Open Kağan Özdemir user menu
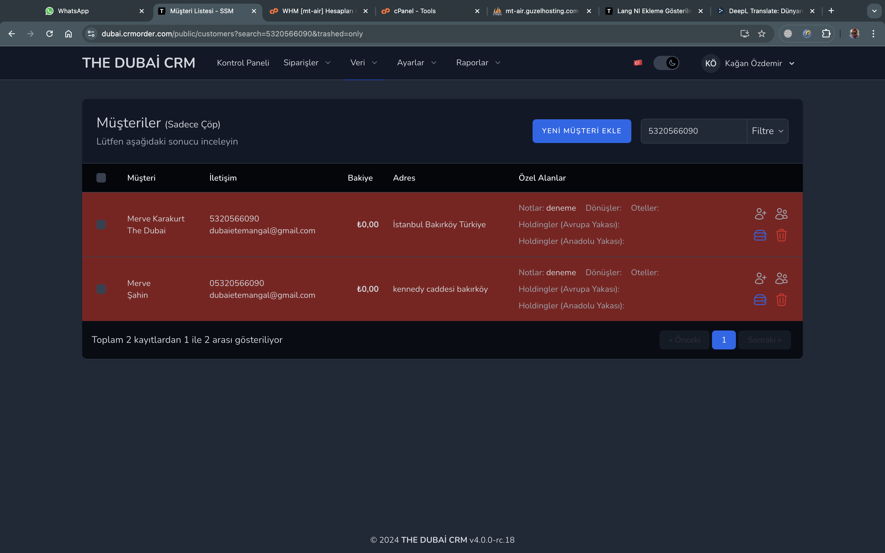885x553 pixels. [748, 63]
